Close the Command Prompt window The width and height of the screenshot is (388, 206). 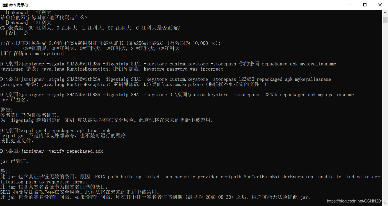pyautogui.click(x=380, y=5)
